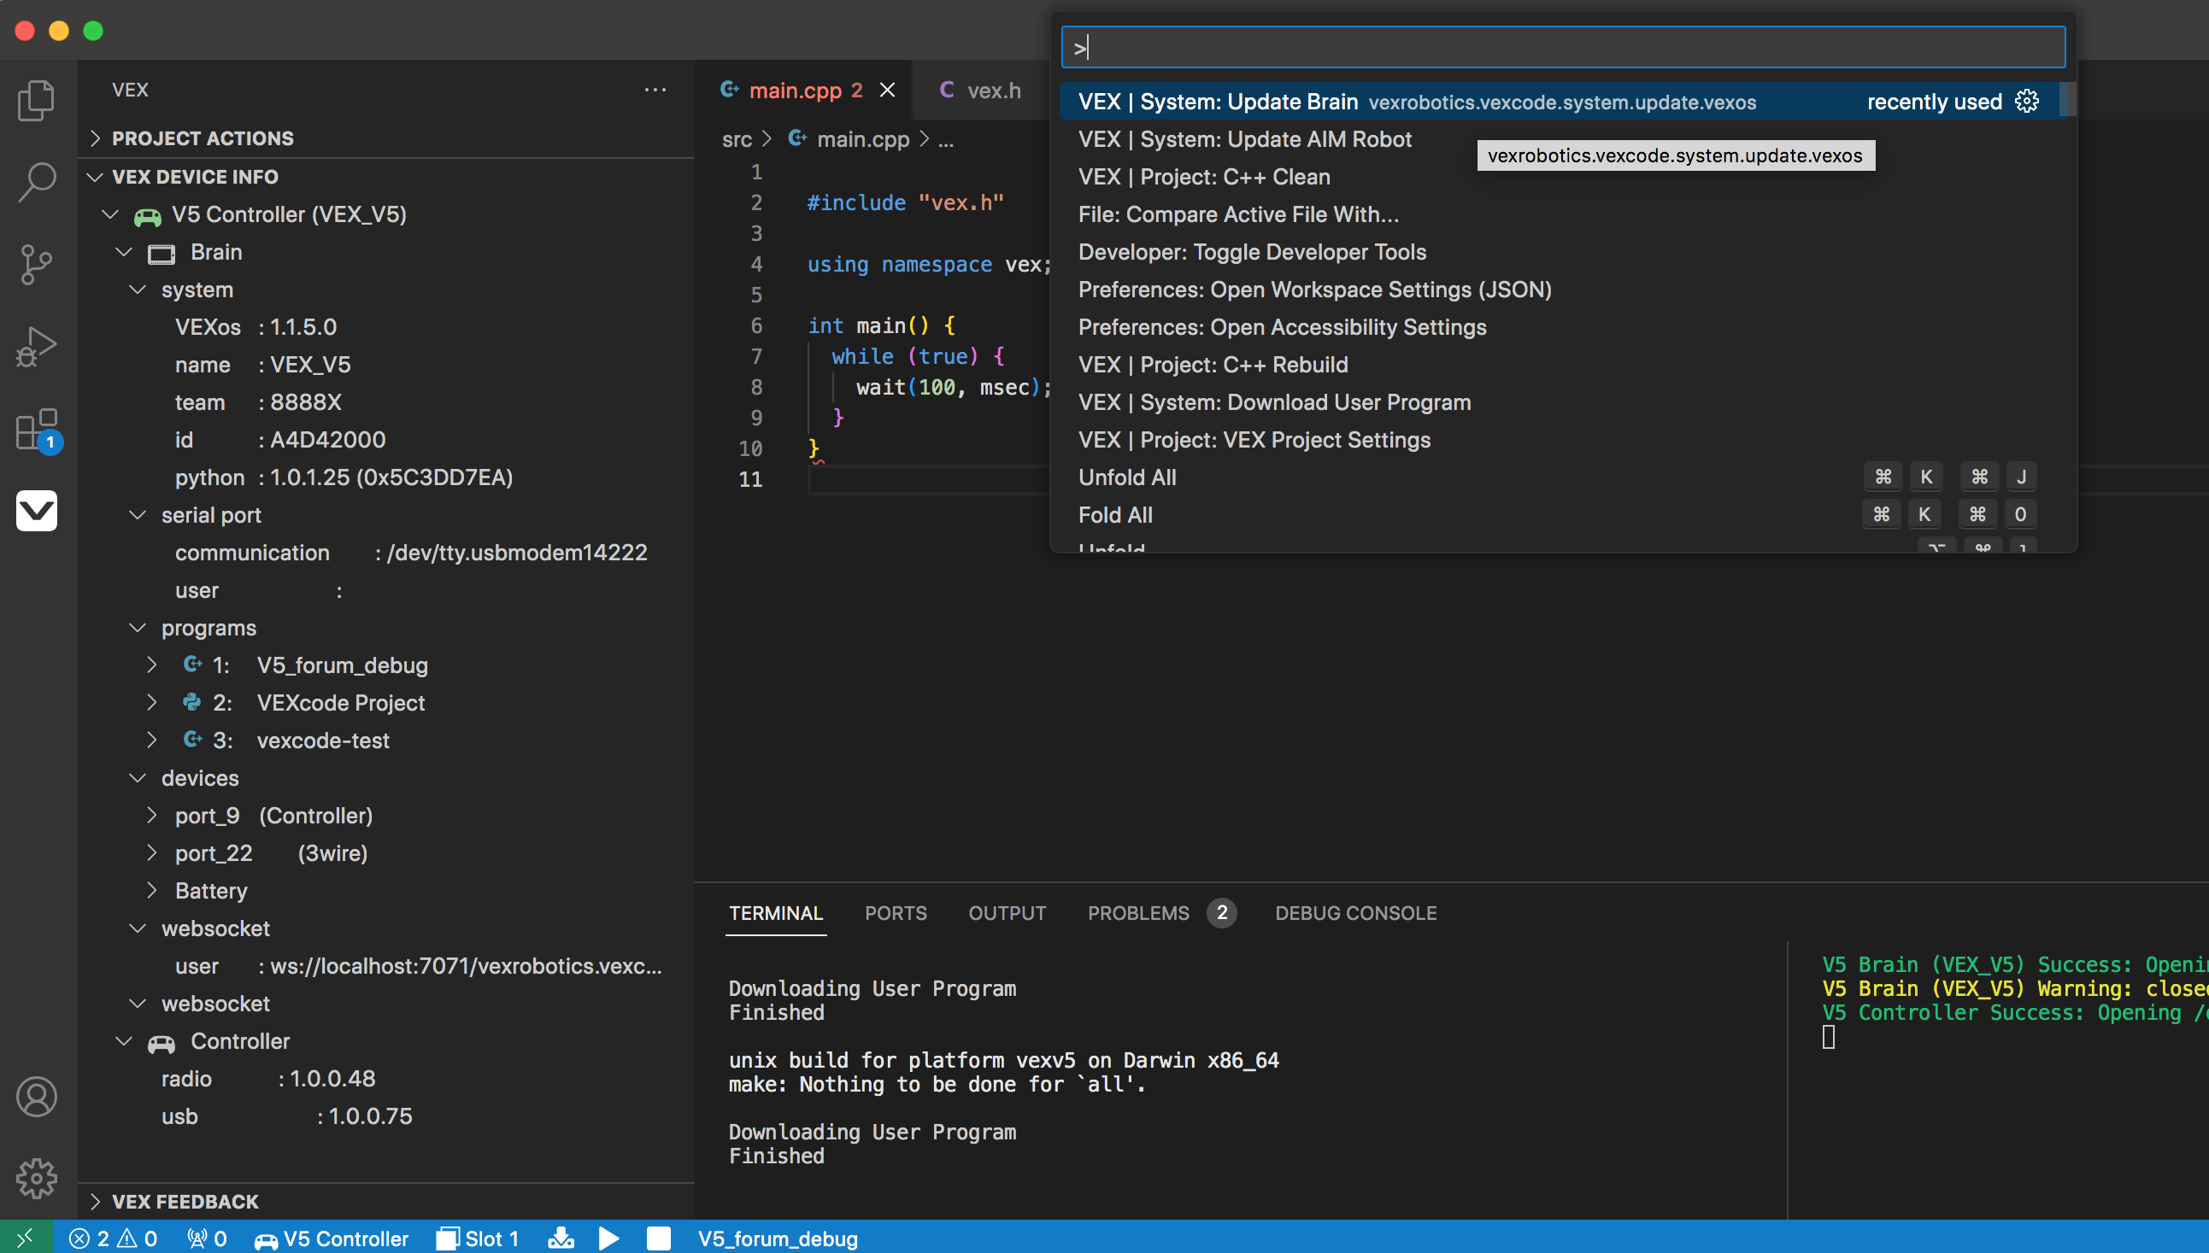This screenshot has width=2209, height=1253.
Task: Click the command palette list scrollbar
Action: [x=2067, y=100]
